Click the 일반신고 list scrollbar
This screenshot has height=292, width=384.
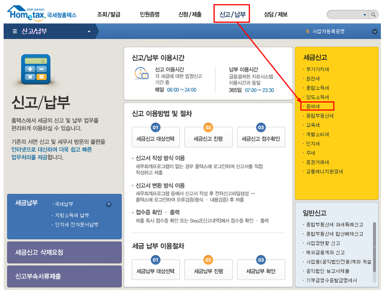pos(374,247)
